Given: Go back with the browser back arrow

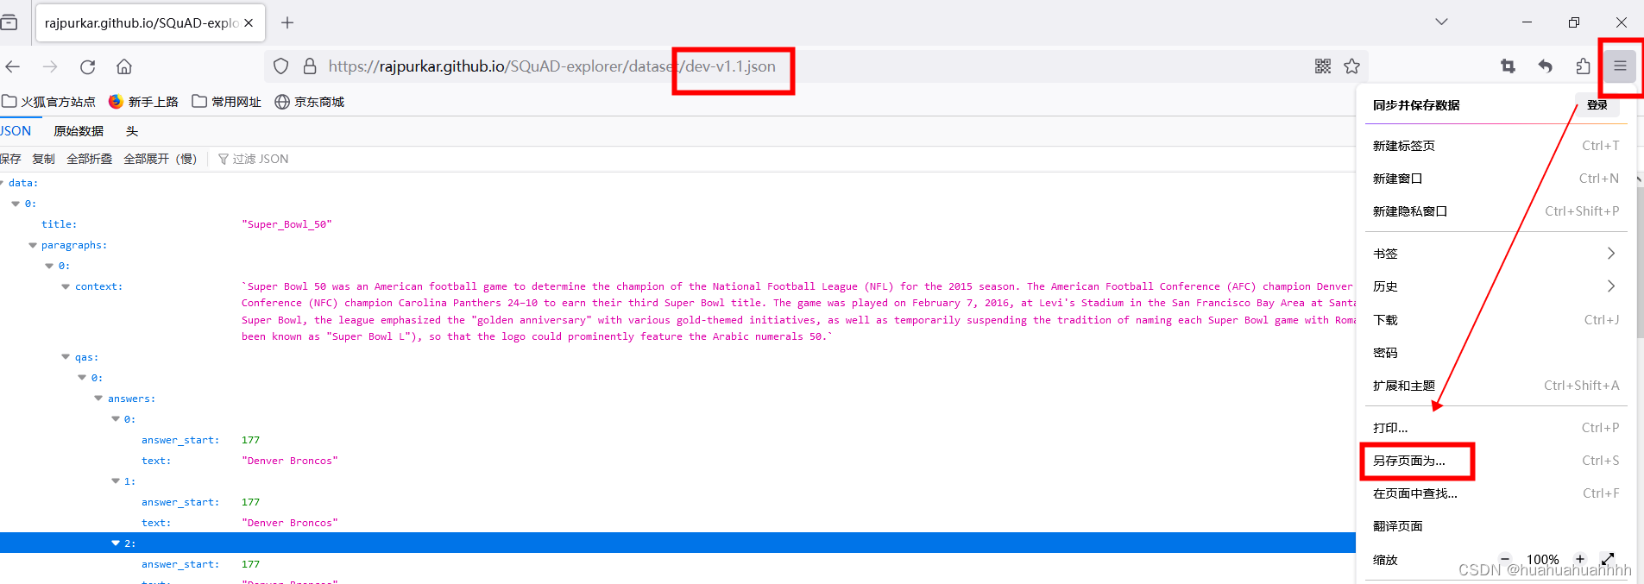Looking at the screenshot, I should (13, 66).
